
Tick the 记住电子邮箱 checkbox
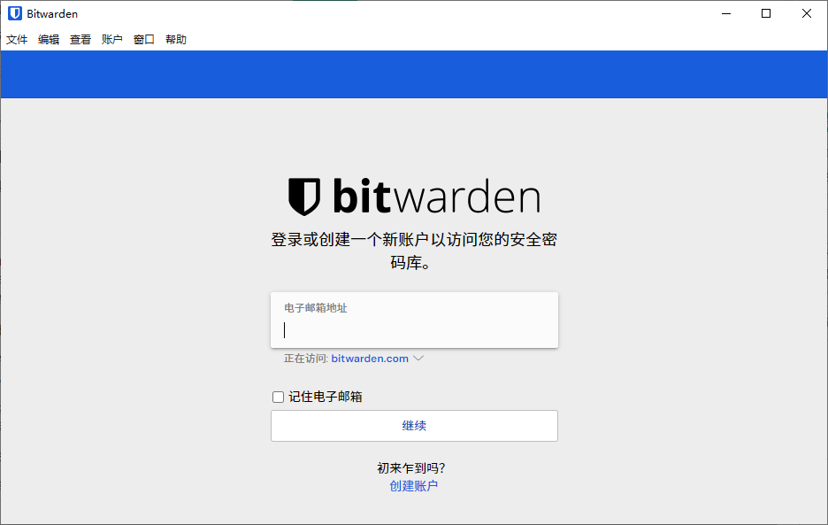(279, 397)
